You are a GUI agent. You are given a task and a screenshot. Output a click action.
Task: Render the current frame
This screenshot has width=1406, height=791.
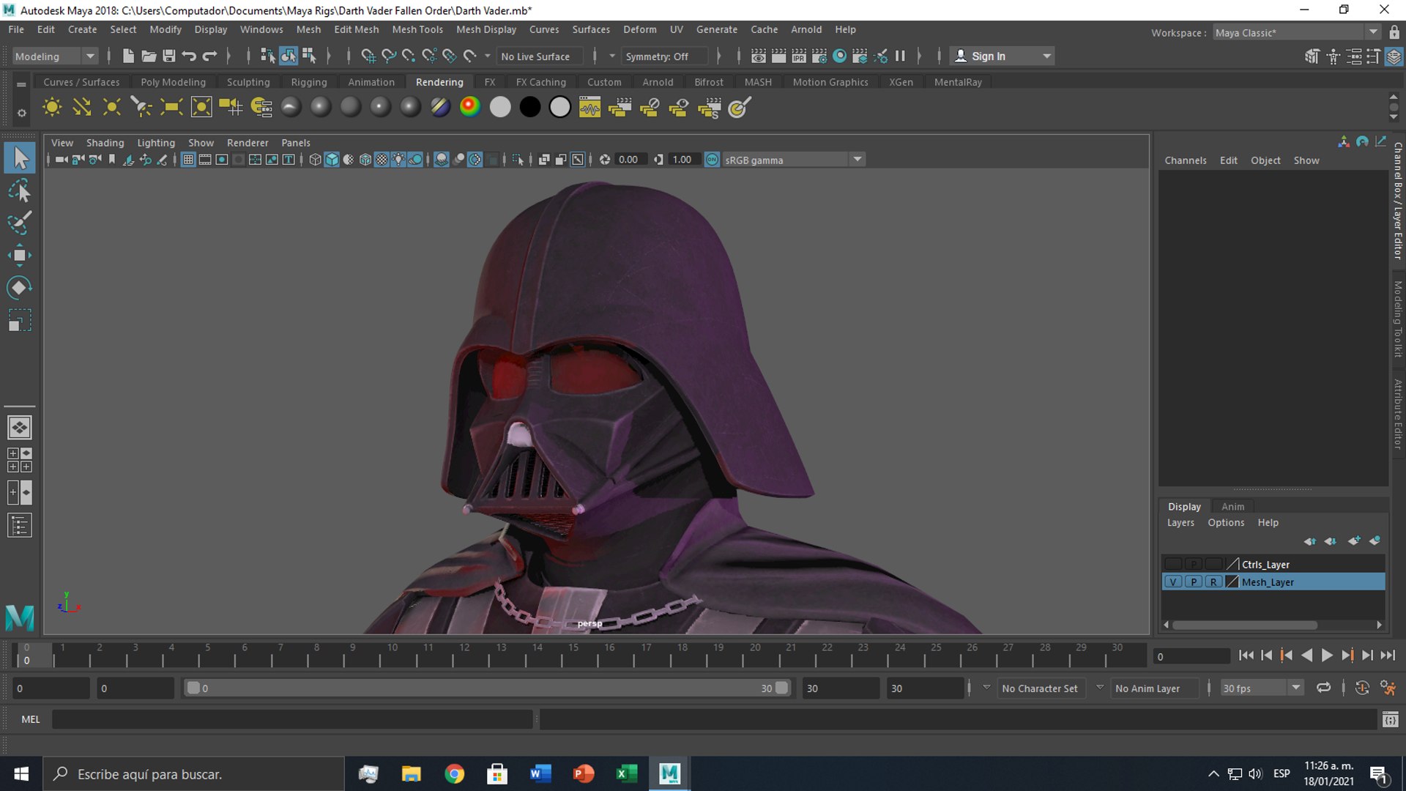tap(778, 56)
